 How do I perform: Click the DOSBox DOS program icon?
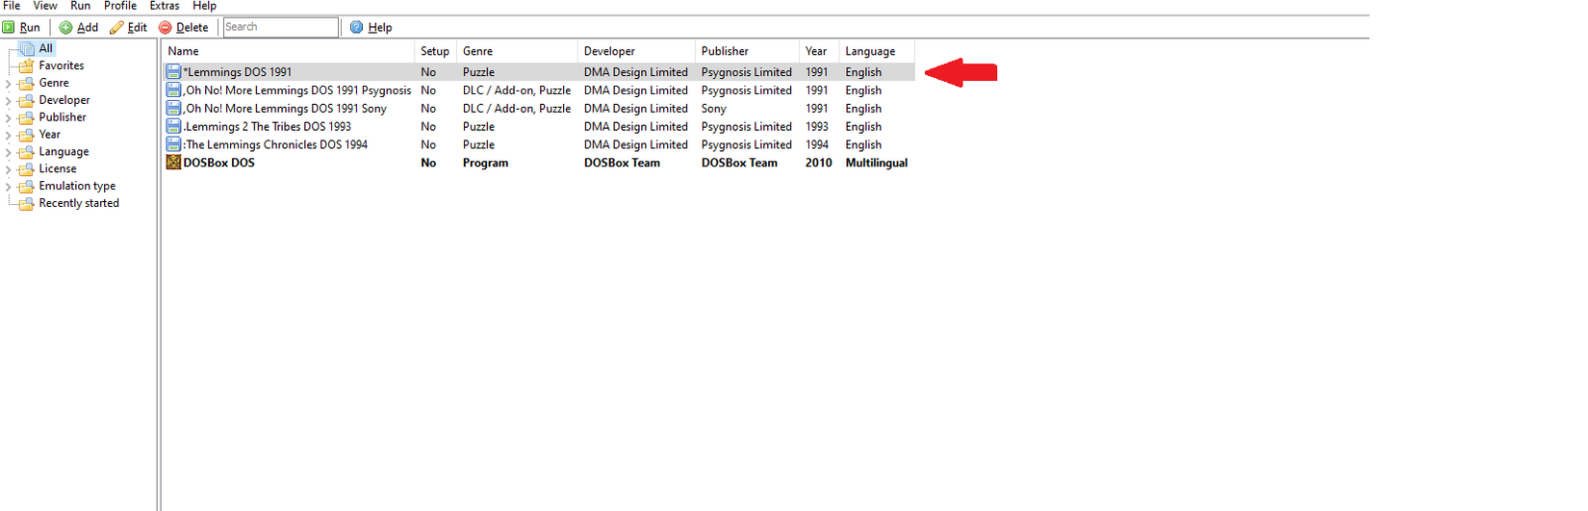tap(173, 163)
